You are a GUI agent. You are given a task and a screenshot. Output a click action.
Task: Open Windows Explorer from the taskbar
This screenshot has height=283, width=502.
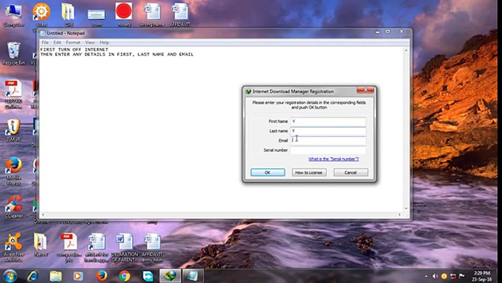56,276
